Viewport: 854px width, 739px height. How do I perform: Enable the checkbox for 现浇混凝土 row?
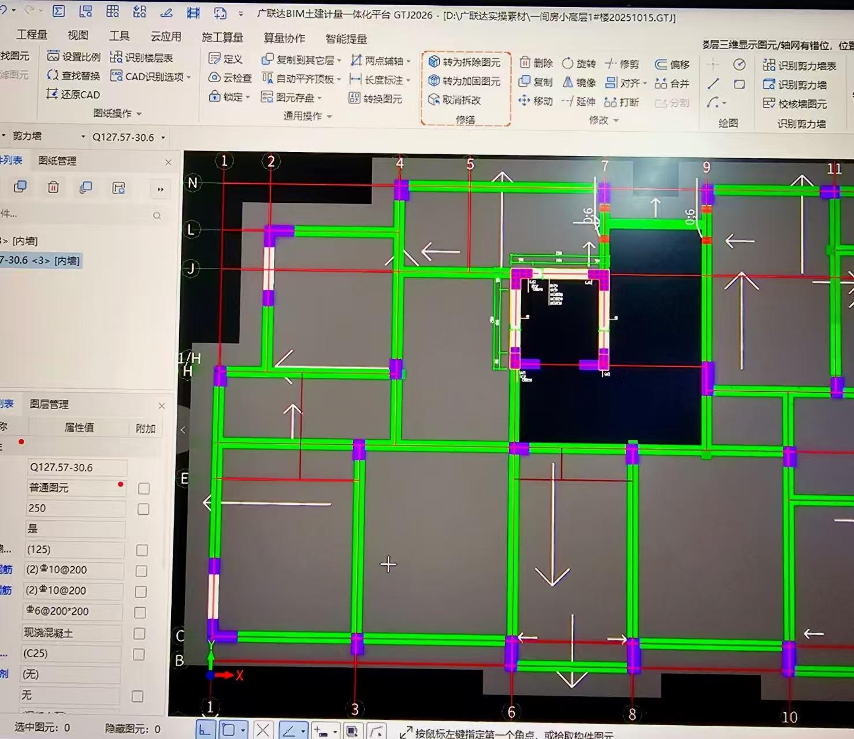(139, 633)
